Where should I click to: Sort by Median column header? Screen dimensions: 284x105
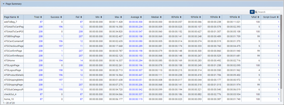[x=156, y=17]
